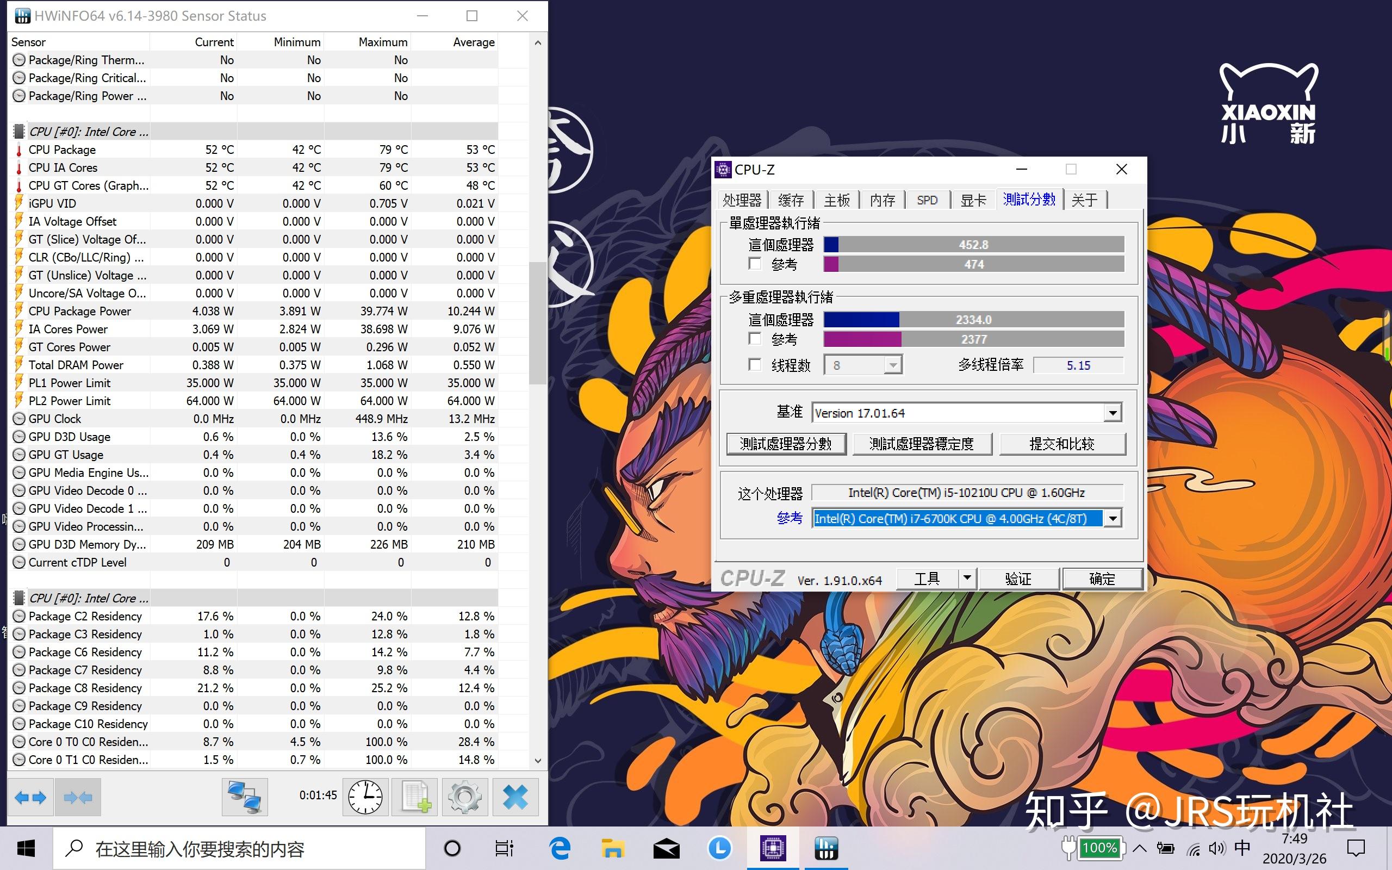Expand the benchmark Version 17.01.64 dropdown
The image size is (1392, 870).
[x=1113, y=413]
